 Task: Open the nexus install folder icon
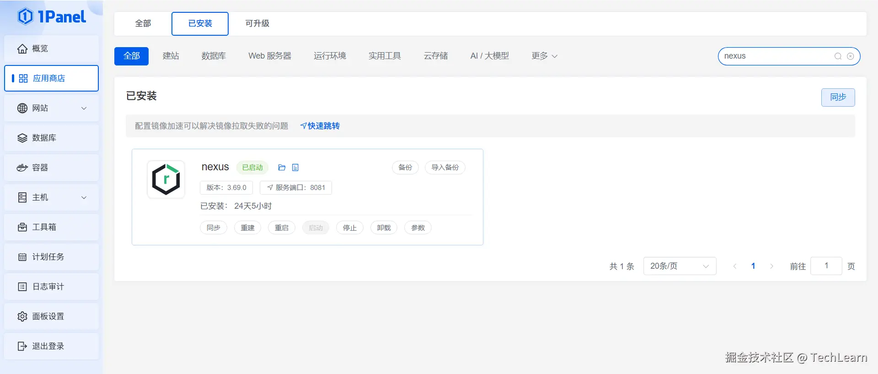282,168
